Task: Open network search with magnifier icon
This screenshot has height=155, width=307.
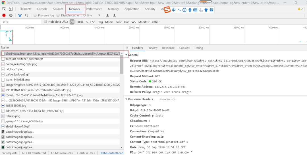Action: pos(26,15)
